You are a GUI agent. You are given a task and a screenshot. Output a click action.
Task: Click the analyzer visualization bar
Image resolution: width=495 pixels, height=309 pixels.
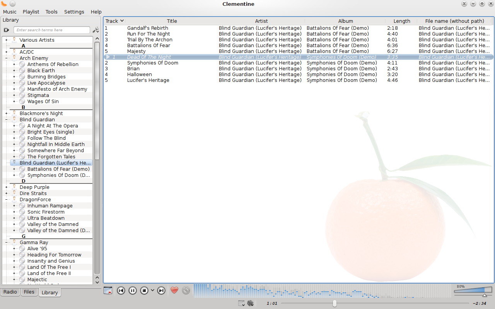322,291
